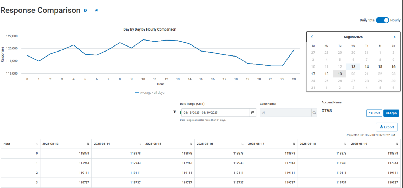Go to home via house icon

point(96,10)
